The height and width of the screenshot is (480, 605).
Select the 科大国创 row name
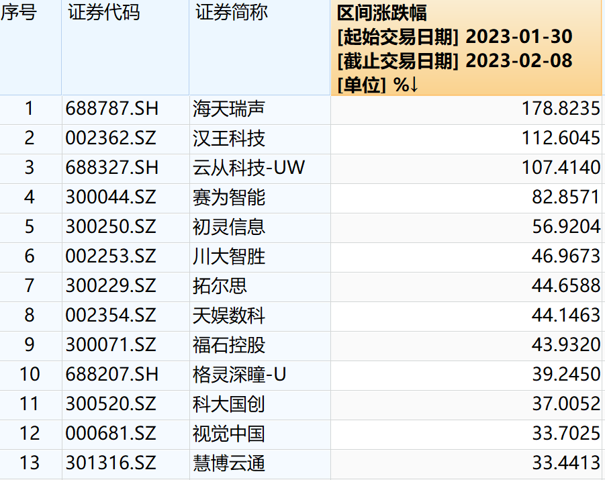pos(229,404)
